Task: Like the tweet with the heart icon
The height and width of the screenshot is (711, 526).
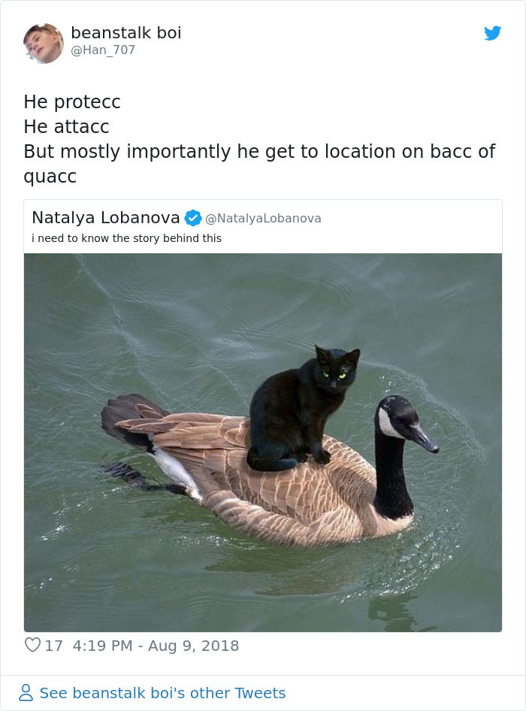Action: tap(32, 645)
